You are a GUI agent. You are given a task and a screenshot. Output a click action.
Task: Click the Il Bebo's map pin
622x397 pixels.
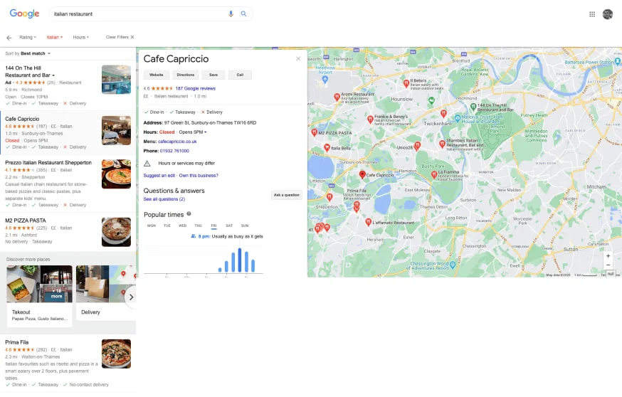(x=406, y=83)
